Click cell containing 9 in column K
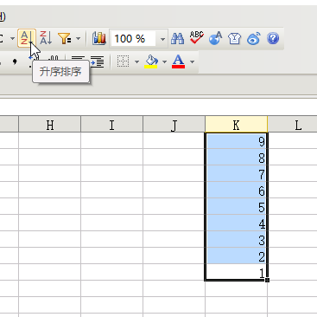Image resolution: width=317 pixels, height=317 pixels. tap(236, 141)
